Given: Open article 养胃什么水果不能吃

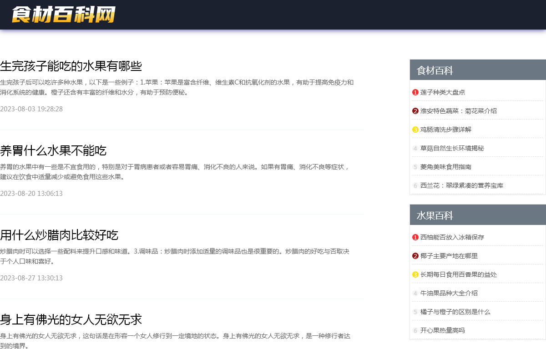Looking at the screenshot, I should pyautogui.click(x=53, y=151).
